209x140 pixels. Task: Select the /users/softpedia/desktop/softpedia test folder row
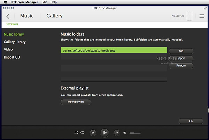pyautogui.click(x=114, y=50)
